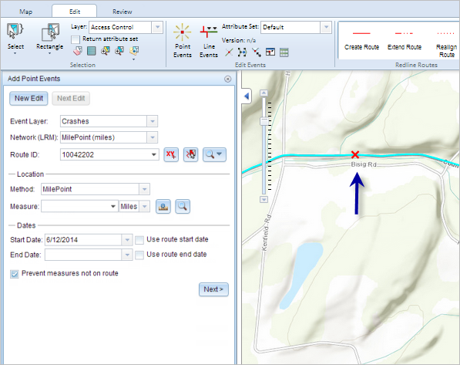Enable Return attribute set checkbox
This screenshot has width=460, height=365.
[76, 39]
